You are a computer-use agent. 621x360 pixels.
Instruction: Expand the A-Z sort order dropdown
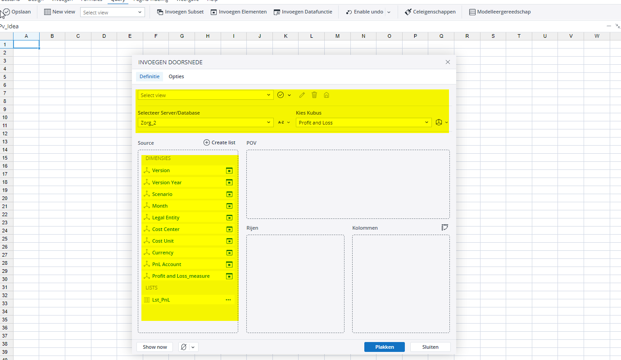(284, 122)
